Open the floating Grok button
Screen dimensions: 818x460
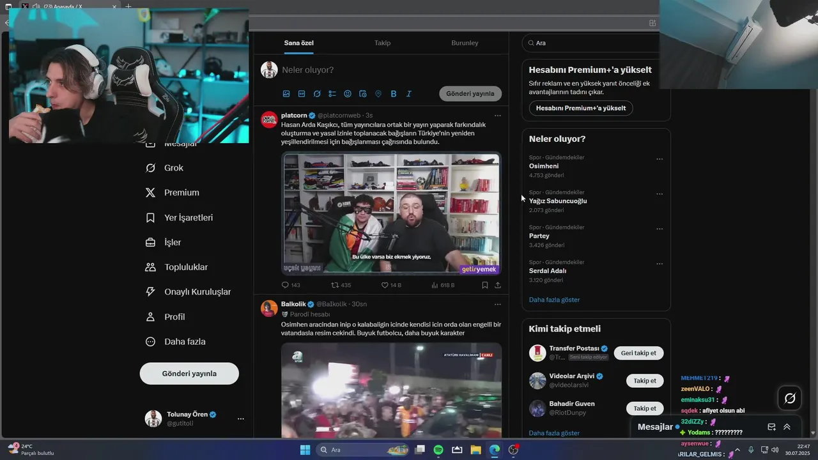790,398
